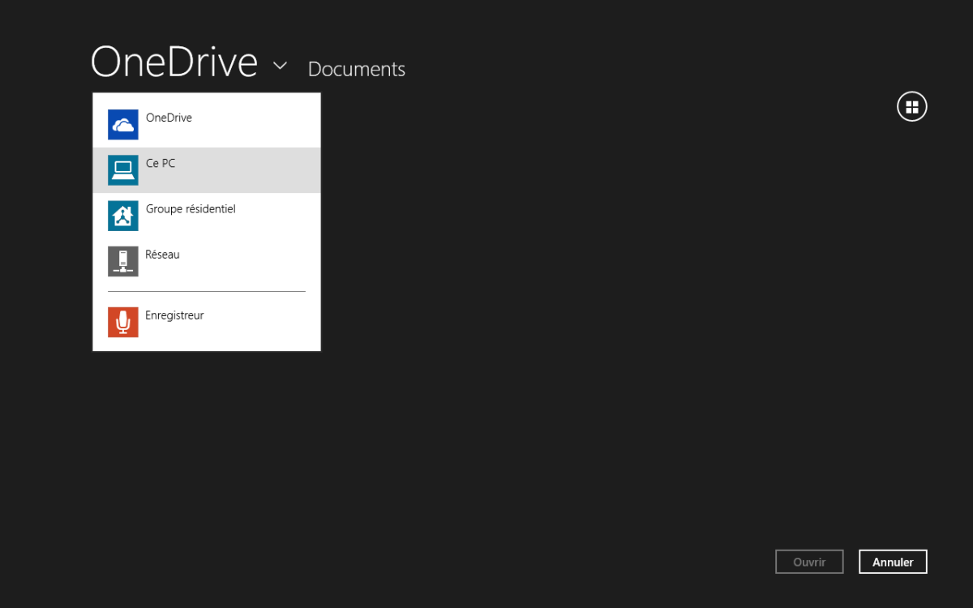Click the Documents folder heading
This screenshot has width=973, height=608.
pyautogui.click(x=357, y=69)
